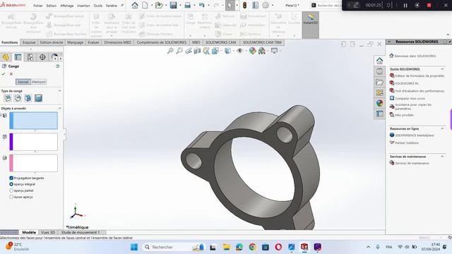Click View Settings monitor icon
Image resolution: width=452 pixels, height=254 pixels.
tap(274, 51)
